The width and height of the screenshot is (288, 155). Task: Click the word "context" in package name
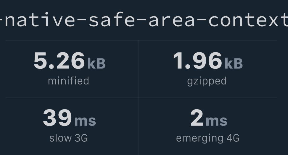pos(248,19)
